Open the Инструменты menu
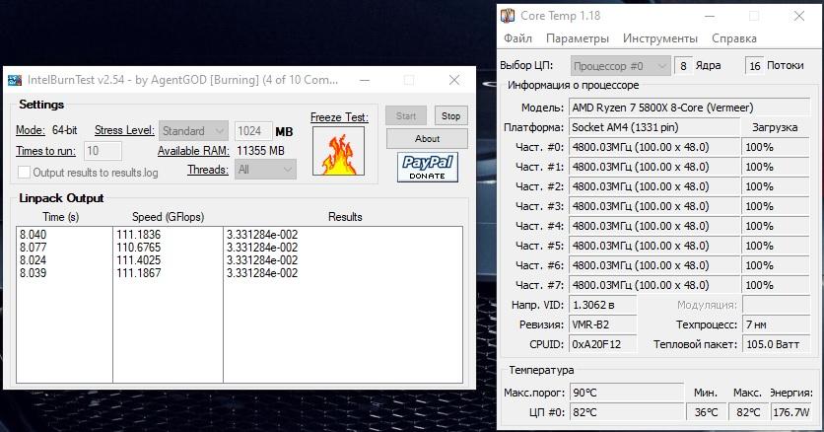This screenshot has height=432, width=824. (660, 38)
